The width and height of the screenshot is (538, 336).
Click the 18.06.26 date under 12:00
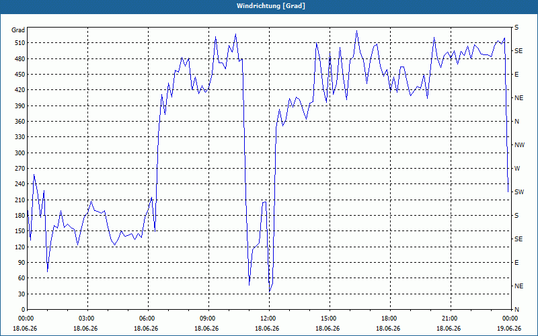[267, 328]
